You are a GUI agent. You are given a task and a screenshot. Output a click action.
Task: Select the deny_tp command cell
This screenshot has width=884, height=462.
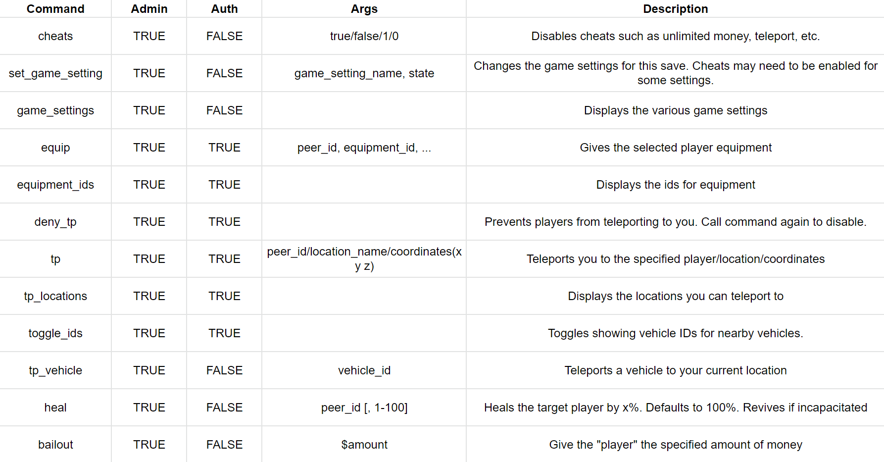(x=55, y=222)
